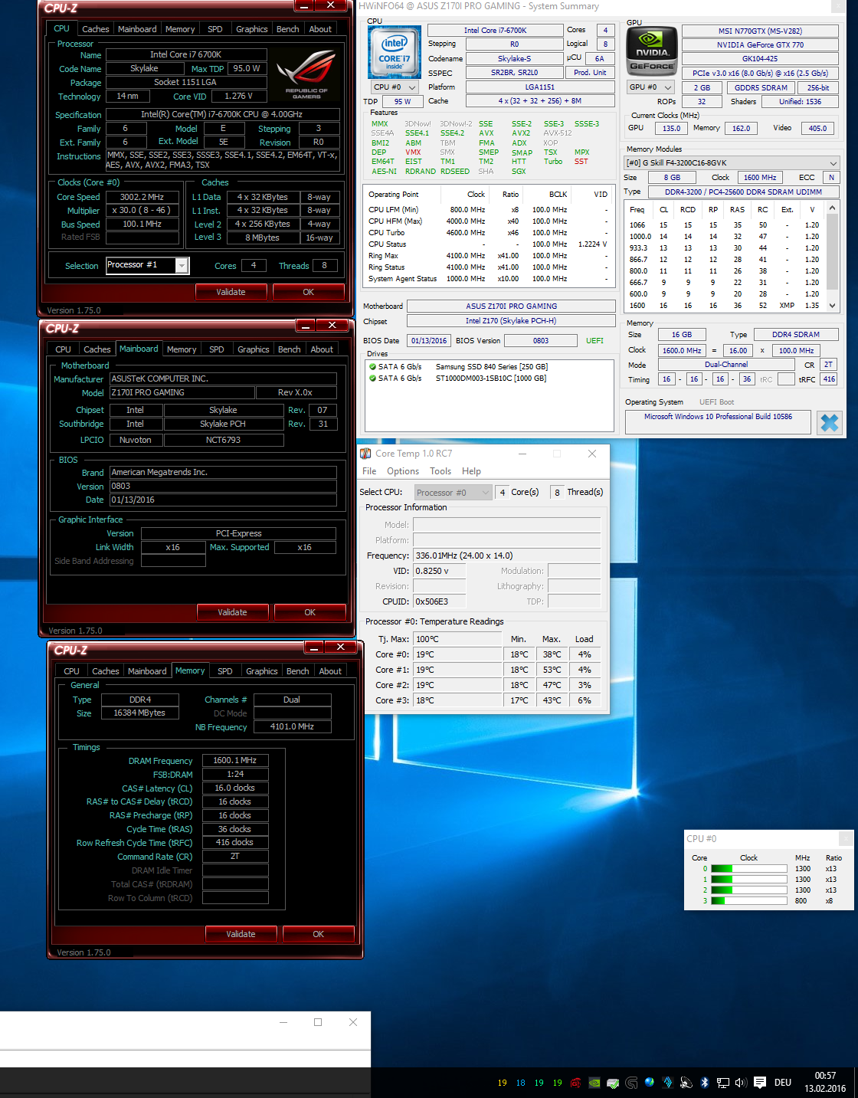Screen dimensions: 858x1098
Task: Open Graphics tab in CPU-Z Mainboard window
Action: 254,349
